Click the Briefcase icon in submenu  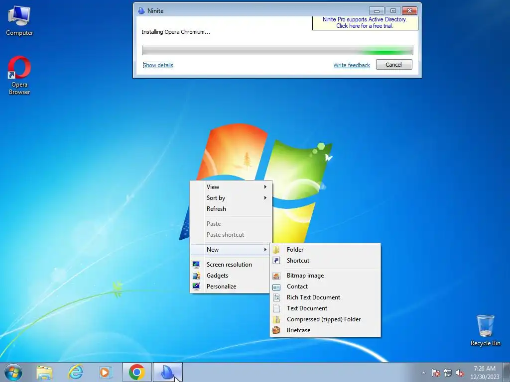coord(276,330)
